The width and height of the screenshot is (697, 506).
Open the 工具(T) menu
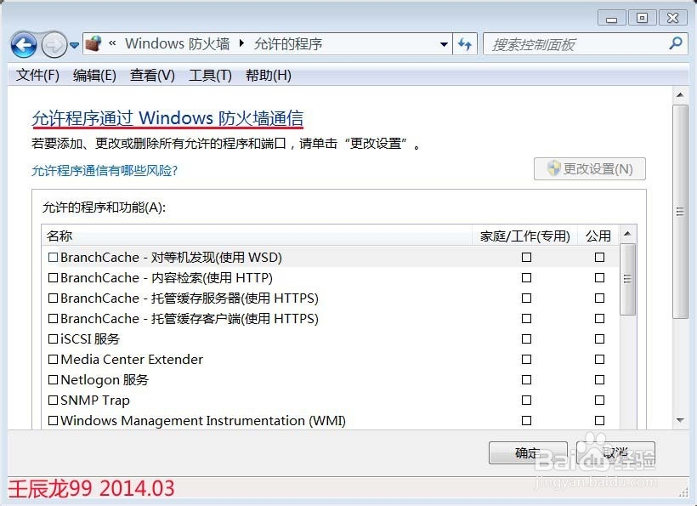click(x=210, y=75)
